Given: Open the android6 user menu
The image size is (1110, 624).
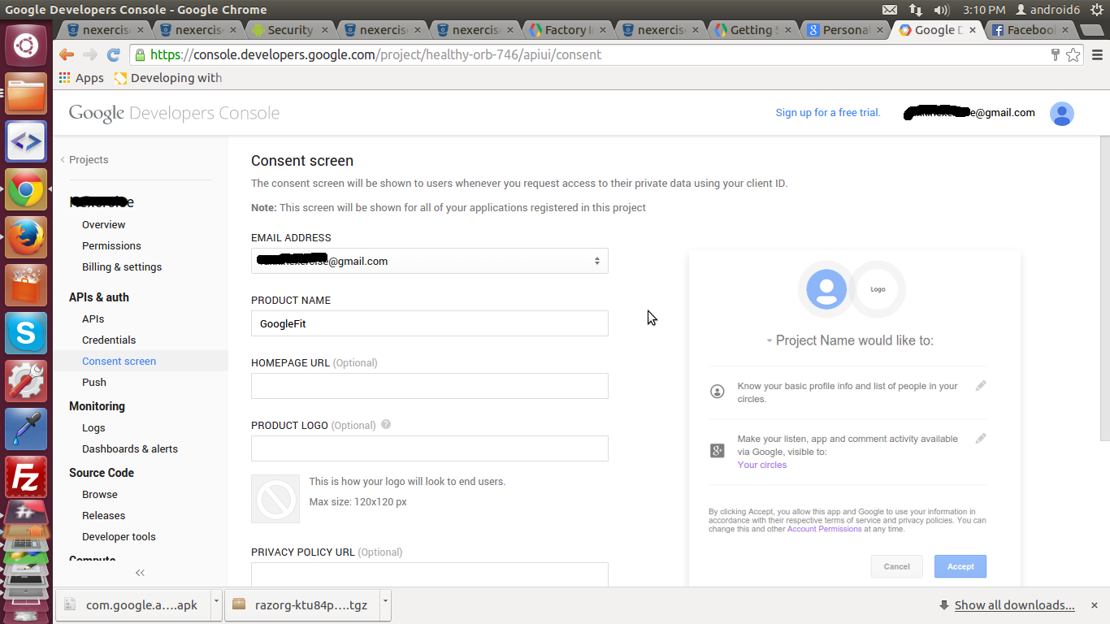Looking at the screenshot, I should click(x=1050, y=10).
